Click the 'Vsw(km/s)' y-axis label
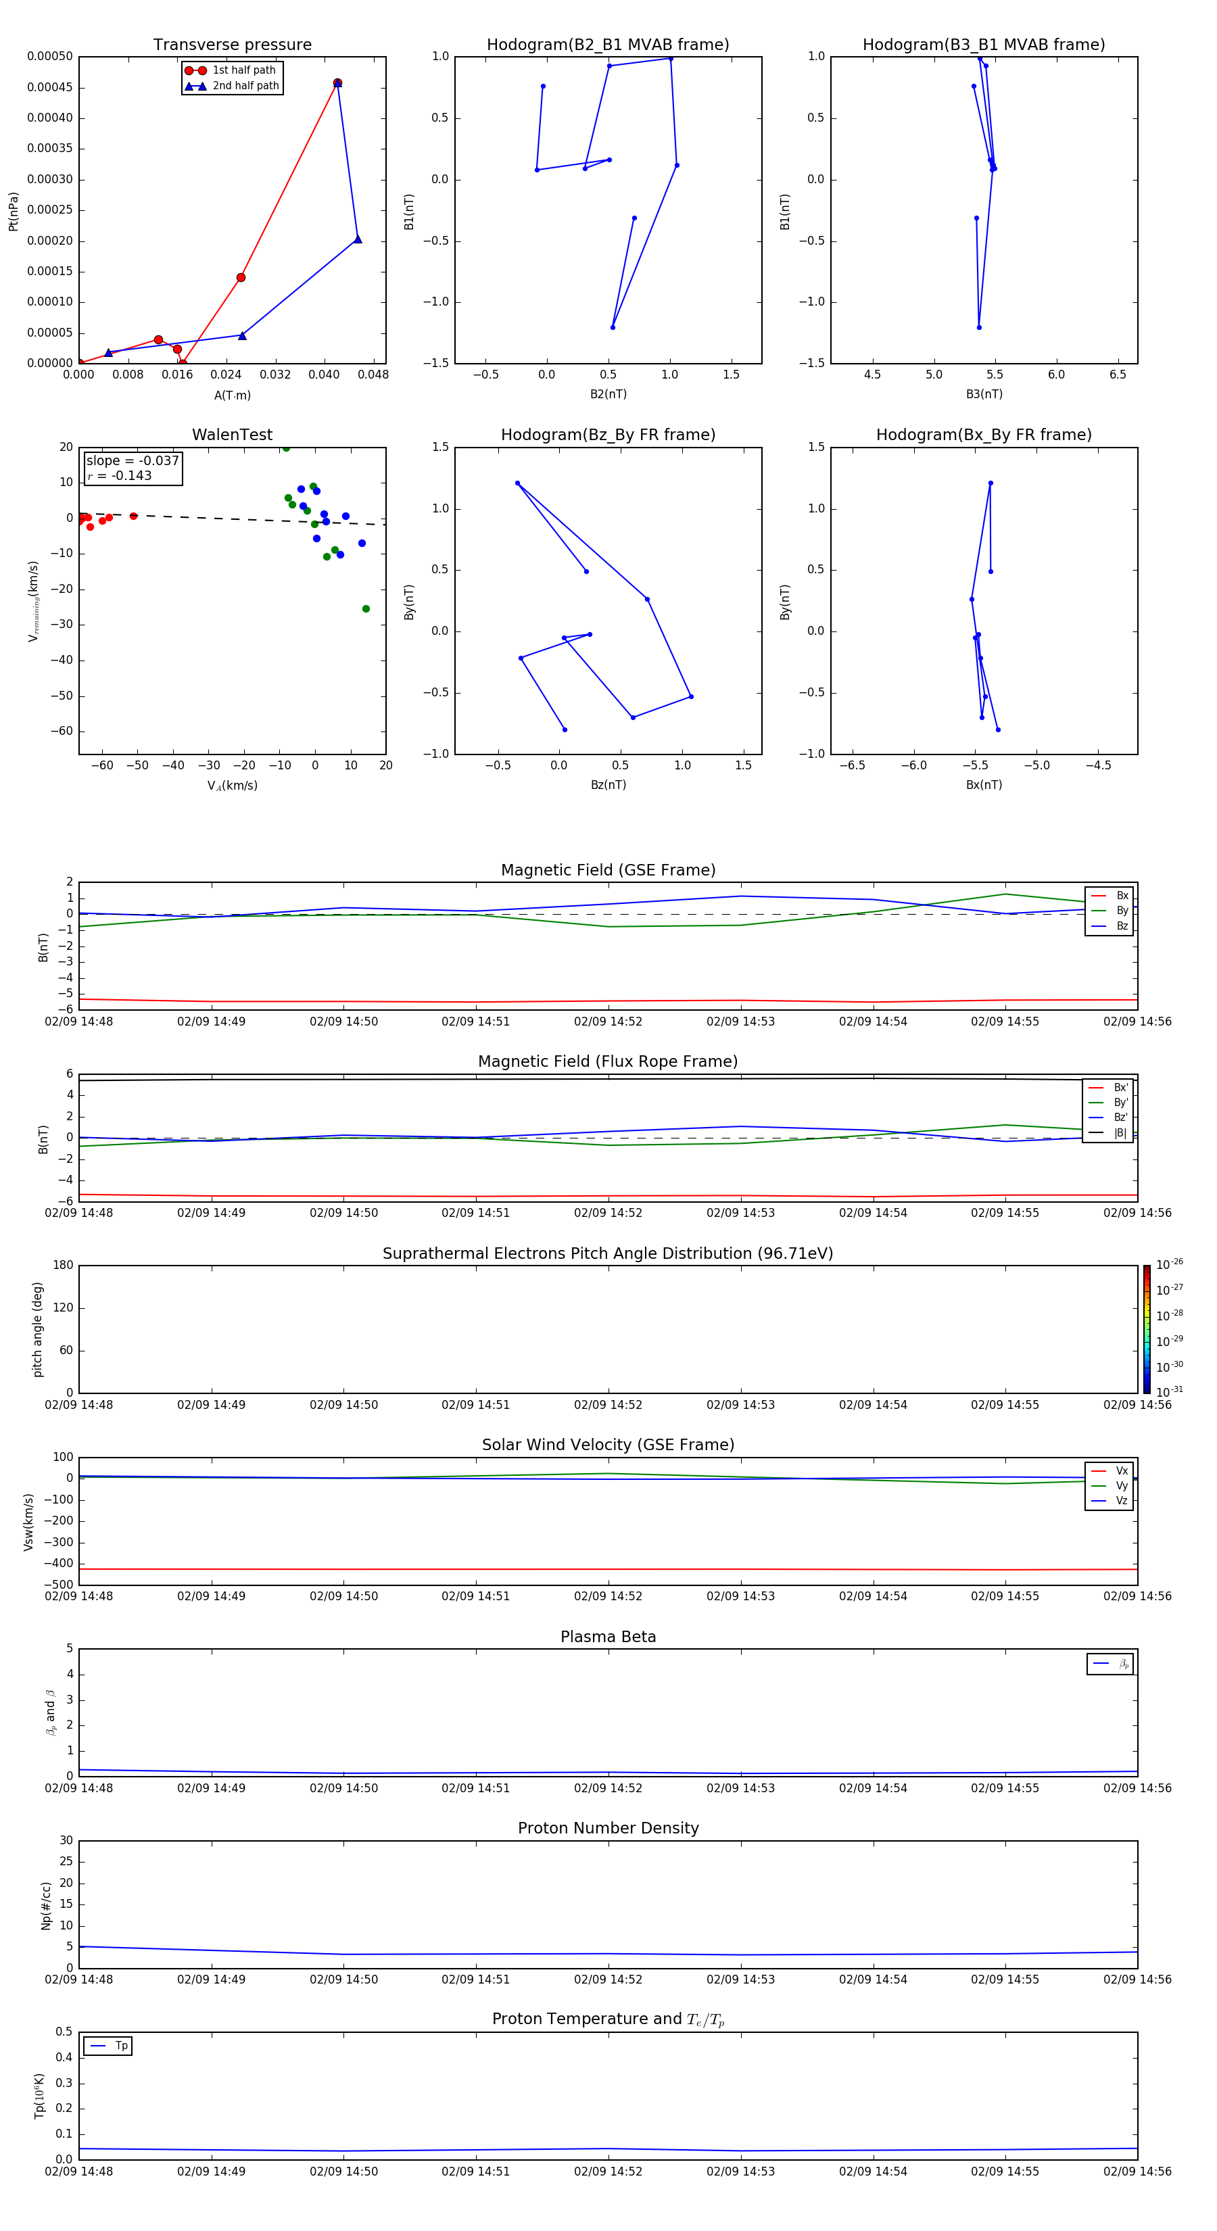The height and width of the screenshot is (2231, 1217). 28,1522
